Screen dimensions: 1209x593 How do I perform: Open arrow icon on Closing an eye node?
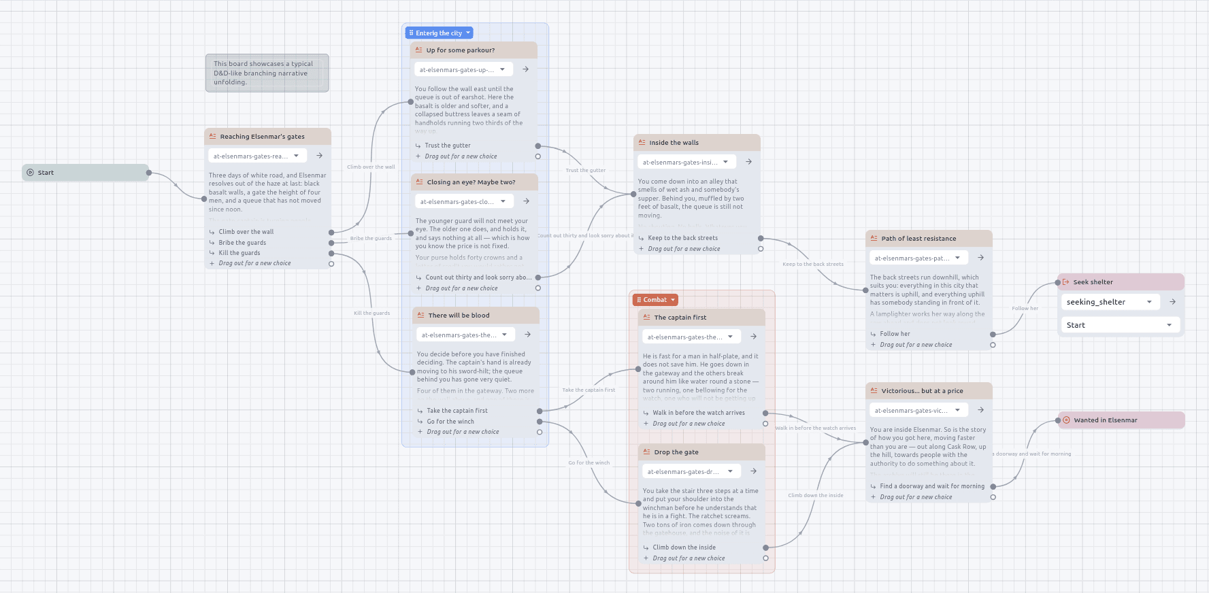526,201
